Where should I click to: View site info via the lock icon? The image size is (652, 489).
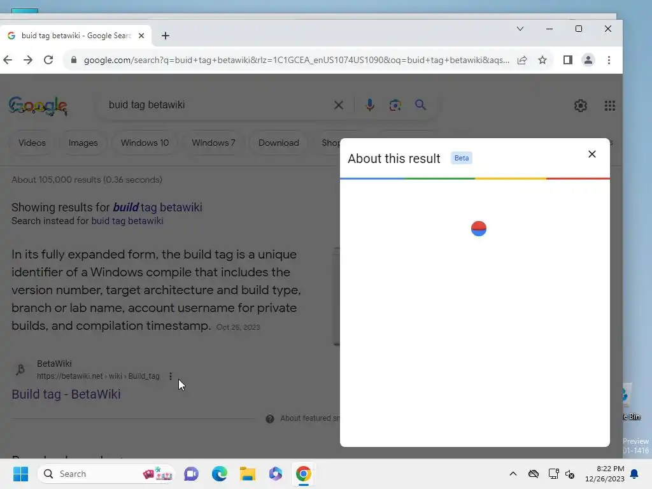coord(74,60)
